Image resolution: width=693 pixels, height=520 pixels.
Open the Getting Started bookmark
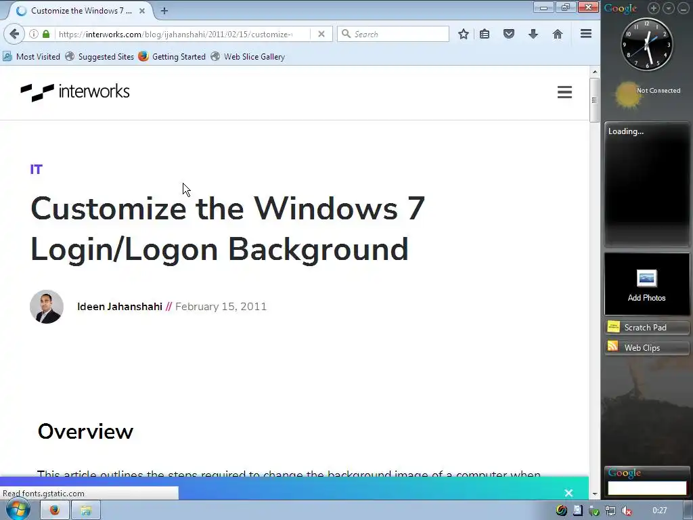pyautogui.click(x=172, y=57)
